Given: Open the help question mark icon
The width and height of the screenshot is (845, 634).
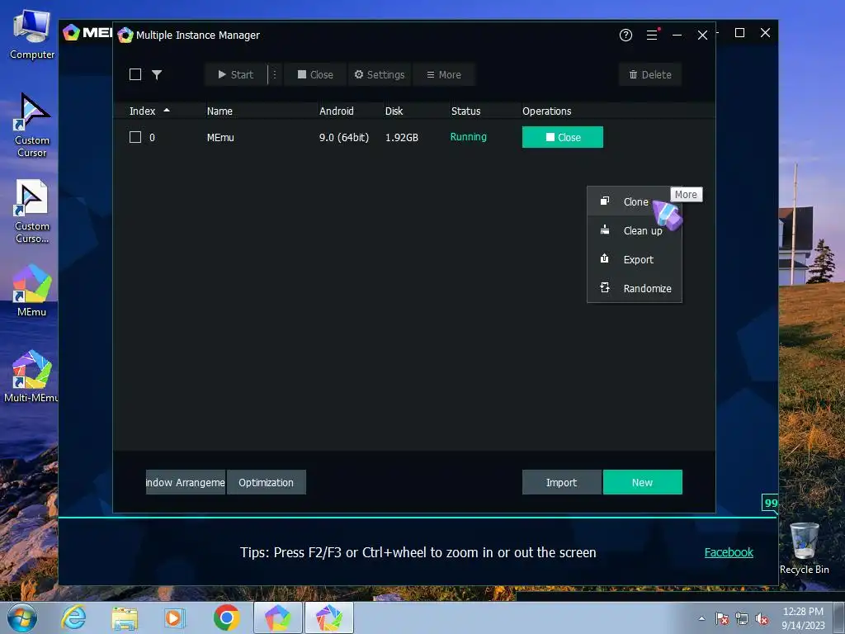Looking at the screenshot, I should tap(625, 35).
